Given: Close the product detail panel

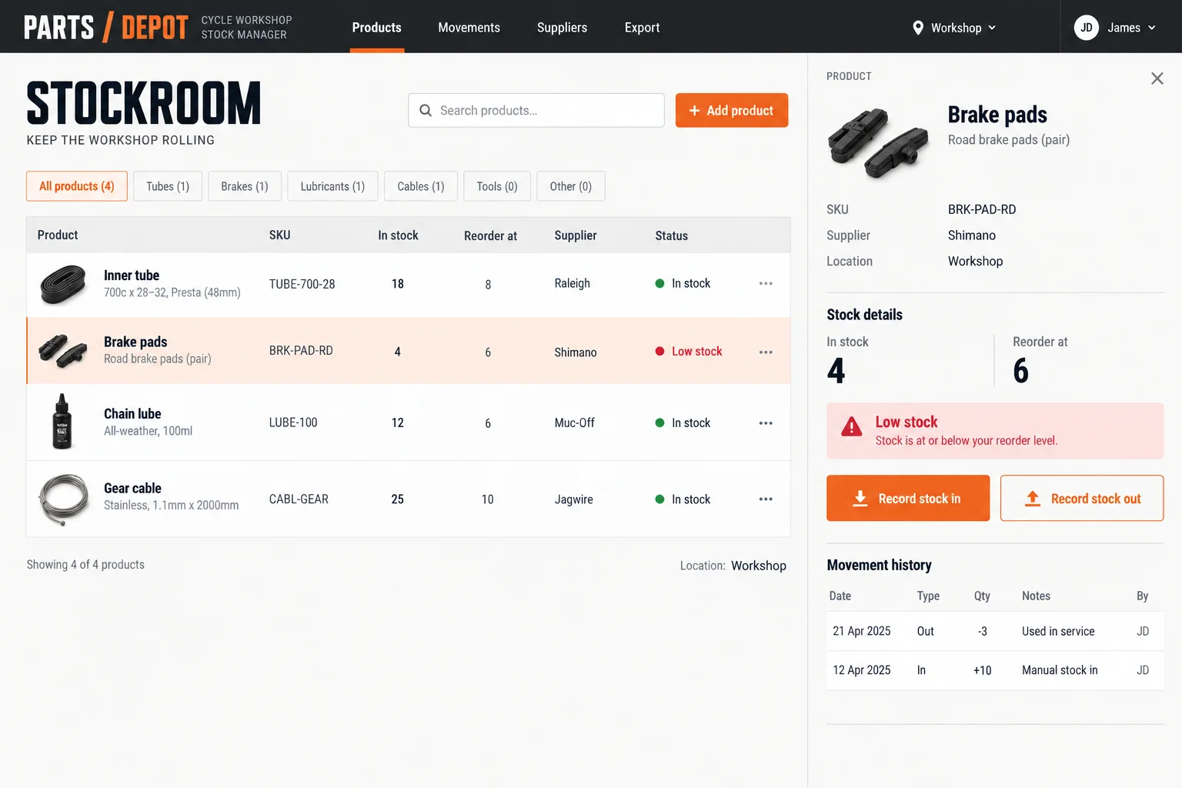Looking at the screenshot, I should tap(1157, 78).
